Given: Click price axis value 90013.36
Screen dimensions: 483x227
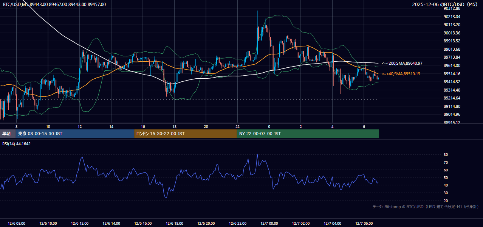Looking at the screenshot, I should pos(452,33).
